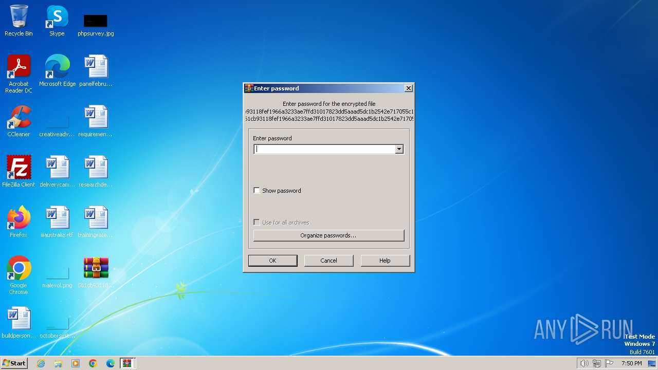The image size is (658, 370).
Task: Open Windows Media Player in the taskbar
Action: point(76,363)
